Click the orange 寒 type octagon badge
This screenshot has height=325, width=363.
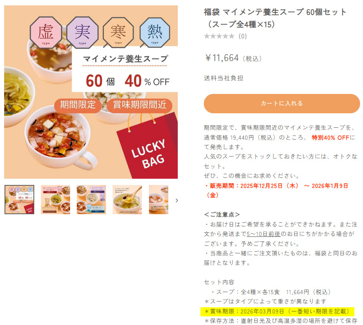(118, 33)
